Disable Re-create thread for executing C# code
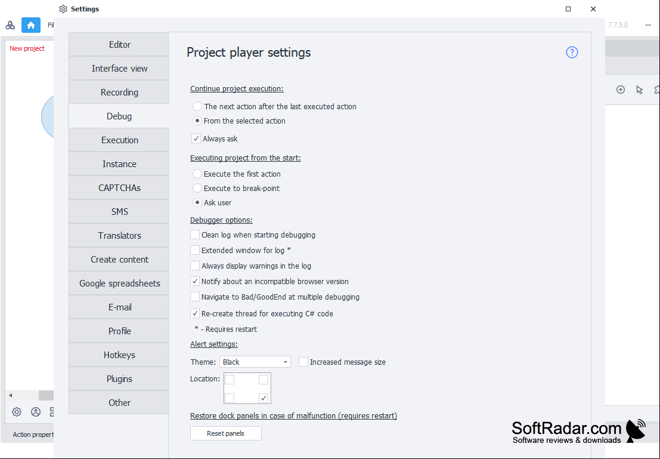This screenshot has width=660, height=459. pos(195,313)
